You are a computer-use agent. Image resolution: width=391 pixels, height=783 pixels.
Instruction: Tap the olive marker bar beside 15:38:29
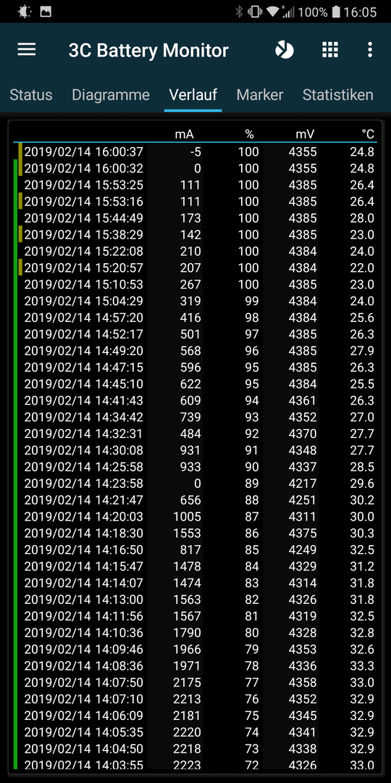20,234
